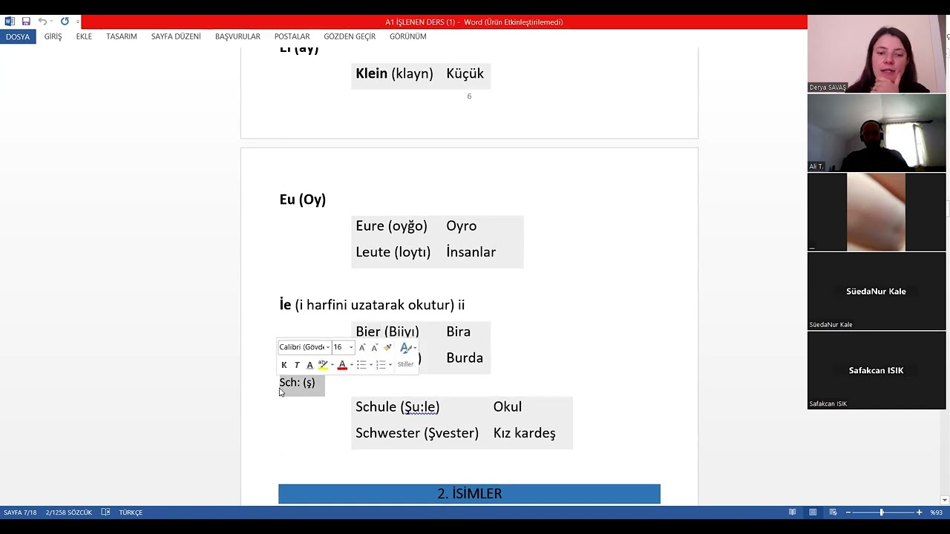
Task: Apply bullet list formatting
Action: [361, 365]
